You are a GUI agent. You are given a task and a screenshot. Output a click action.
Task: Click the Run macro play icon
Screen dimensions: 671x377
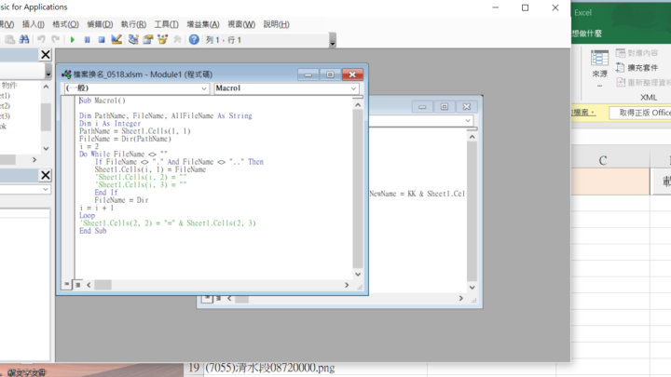click(72, 40)
